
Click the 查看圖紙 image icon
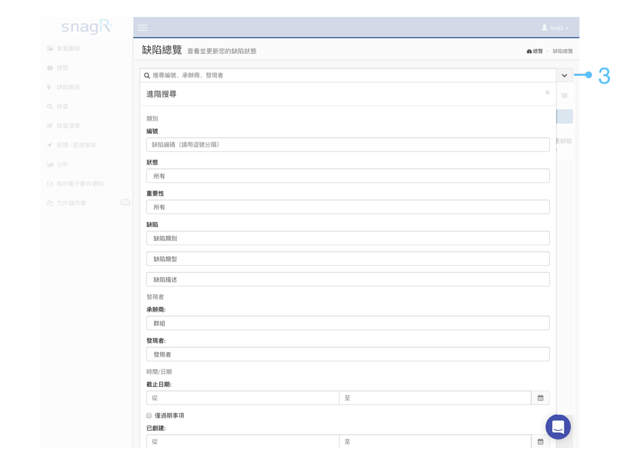click(50, 48)
